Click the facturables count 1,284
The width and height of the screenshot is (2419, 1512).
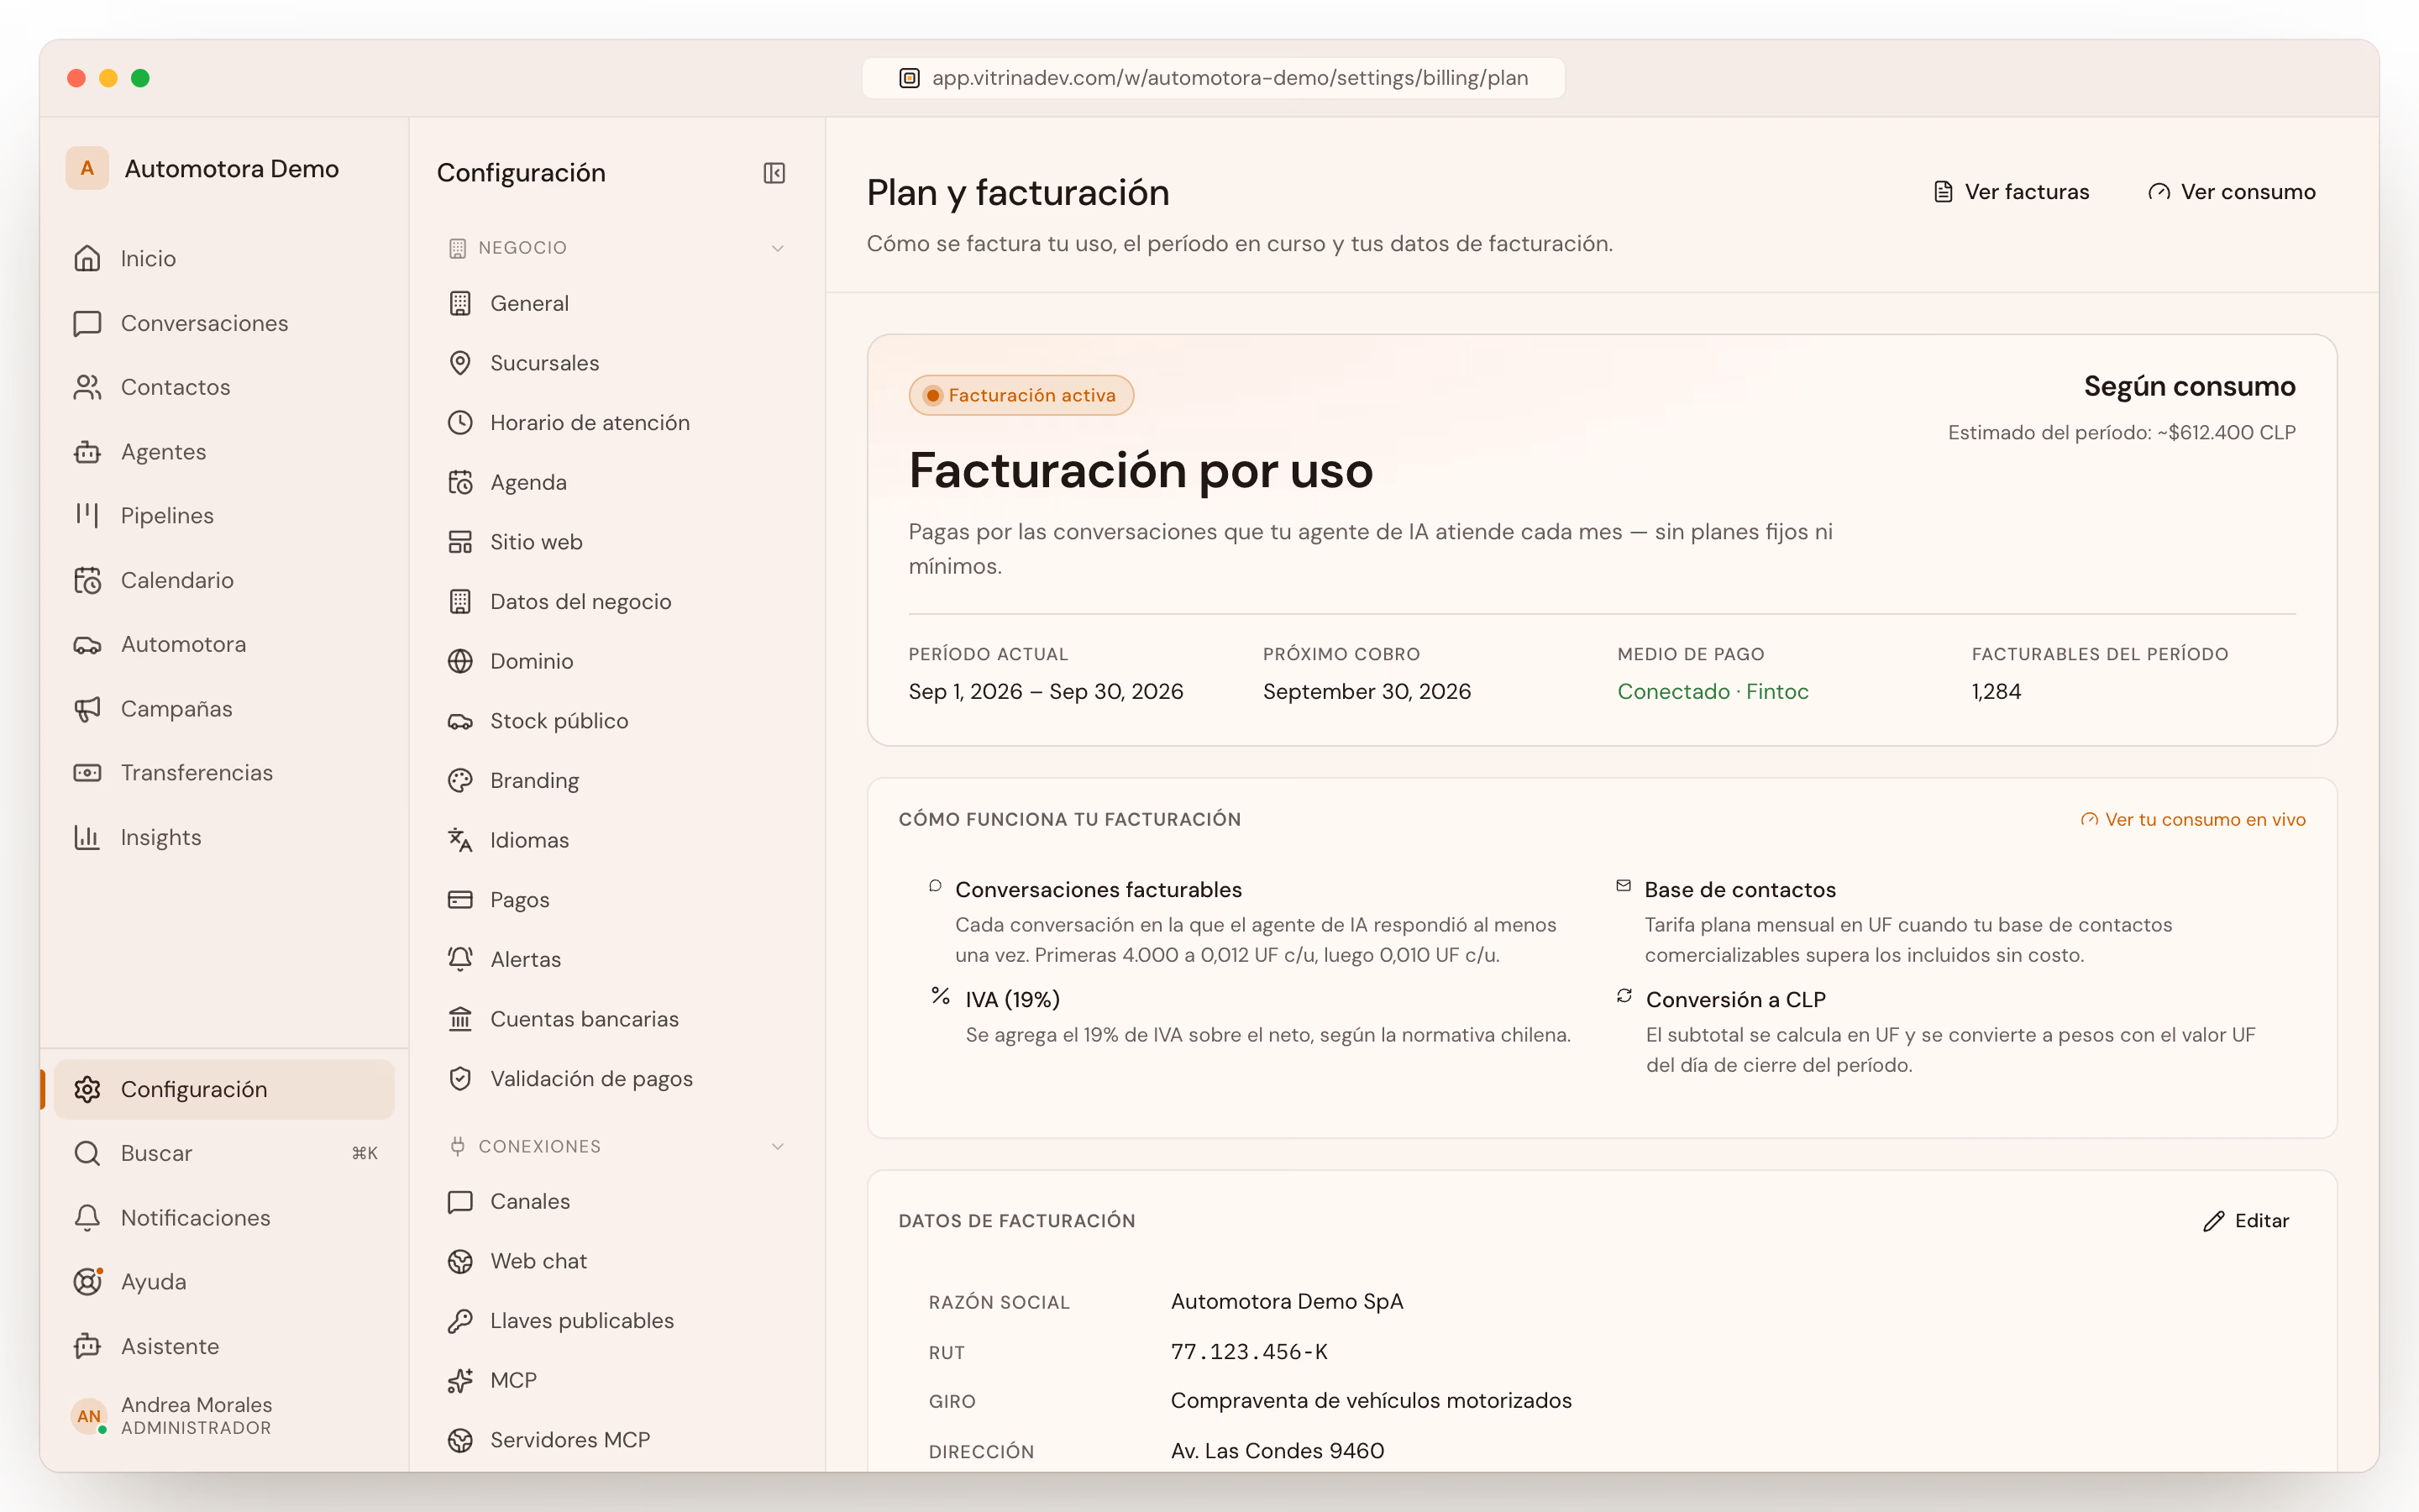tap(1995, 691)
